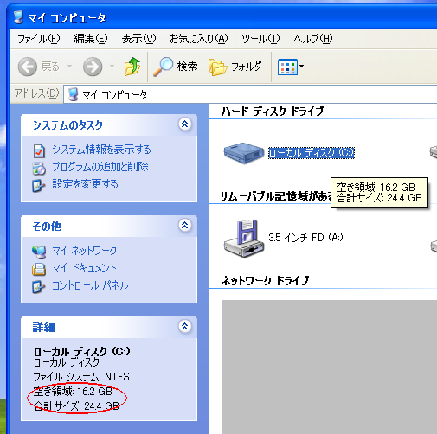Screen dimensions: 437x434
Task: Click the ネットワーク ドライブ group header
Action: point(265,280)
